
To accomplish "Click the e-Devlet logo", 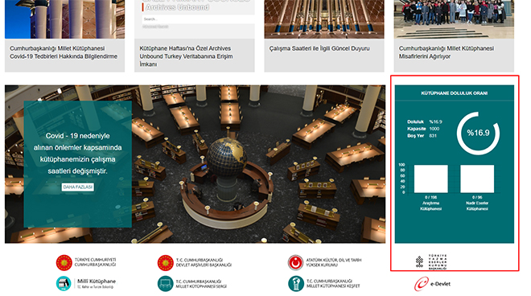I will (433, 284).
